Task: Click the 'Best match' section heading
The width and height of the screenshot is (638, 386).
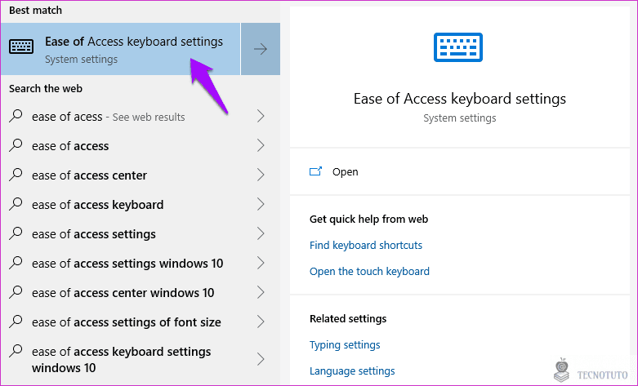Action: pyautogui.click(x=35, y=10)
